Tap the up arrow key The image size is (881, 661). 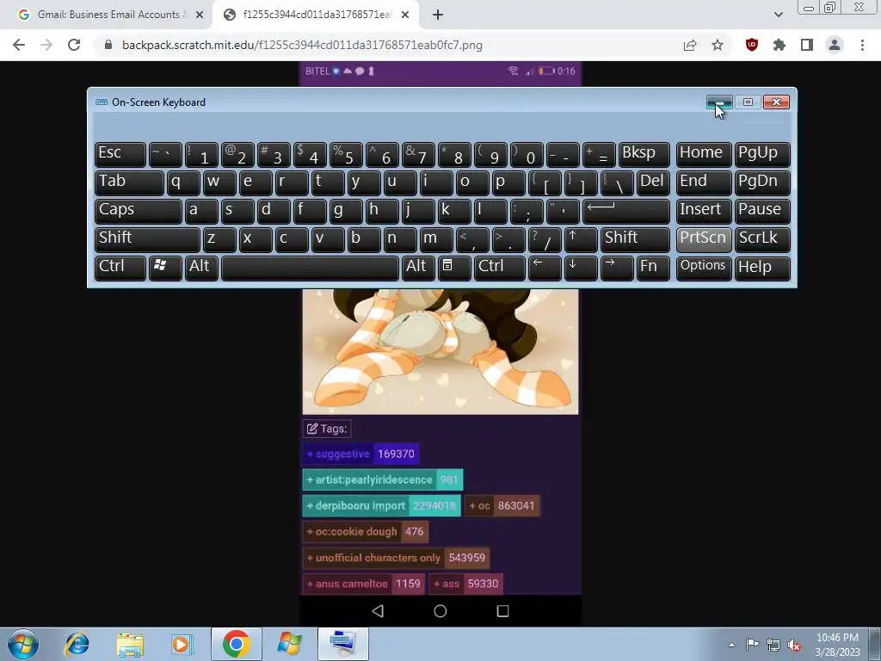(x=581, y=239)
